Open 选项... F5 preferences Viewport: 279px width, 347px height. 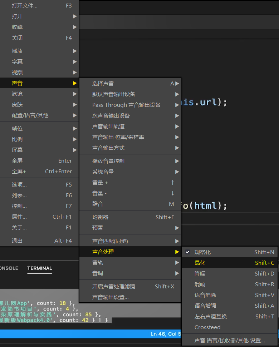tap(39, 184)
